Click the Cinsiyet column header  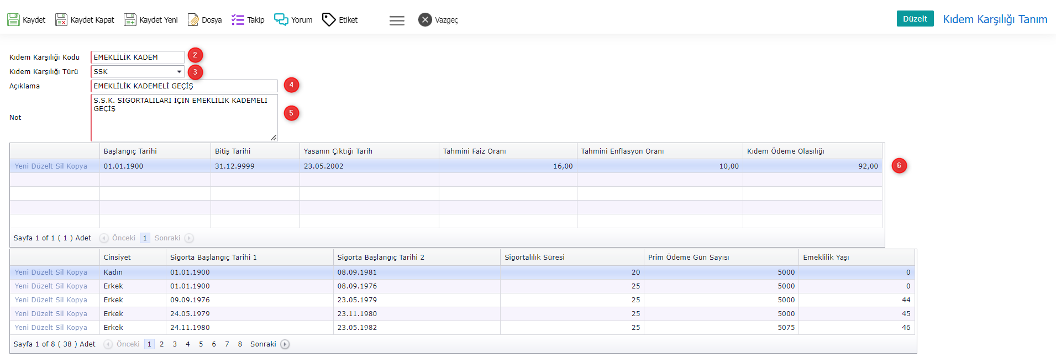click(x=133, y=258)
